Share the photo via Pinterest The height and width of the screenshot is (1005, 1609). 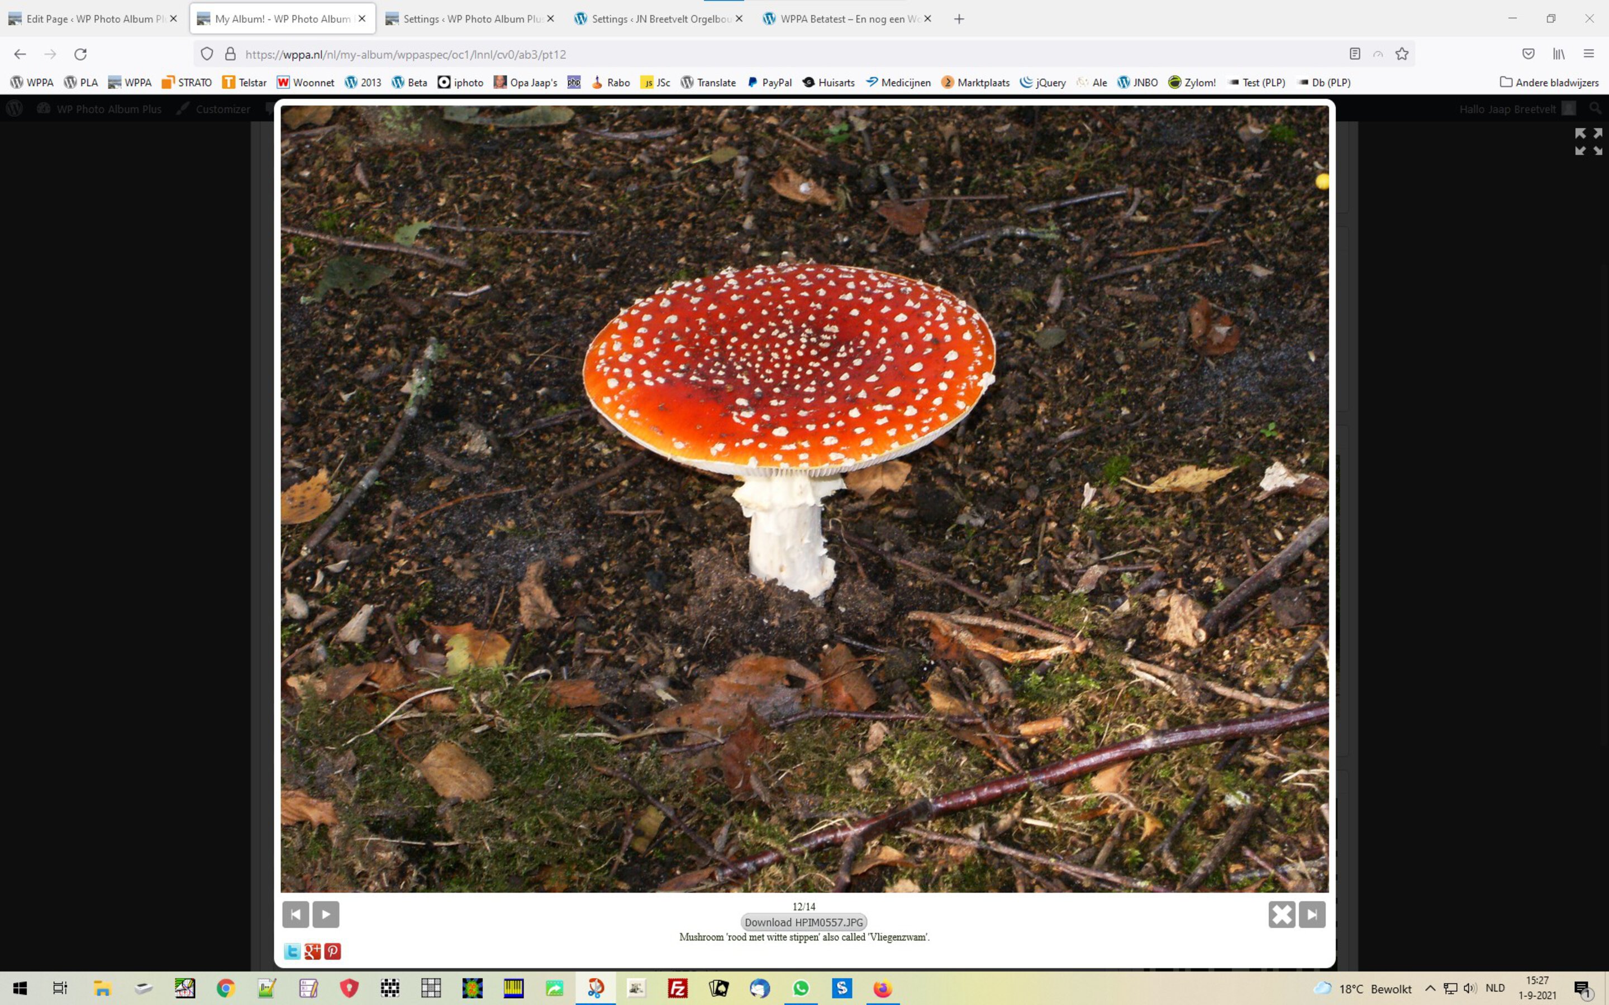(333, 950)
